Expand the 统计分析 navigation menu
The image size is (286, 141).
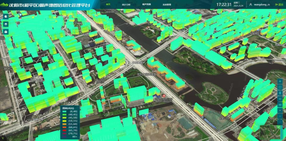[x=126, y=5]
